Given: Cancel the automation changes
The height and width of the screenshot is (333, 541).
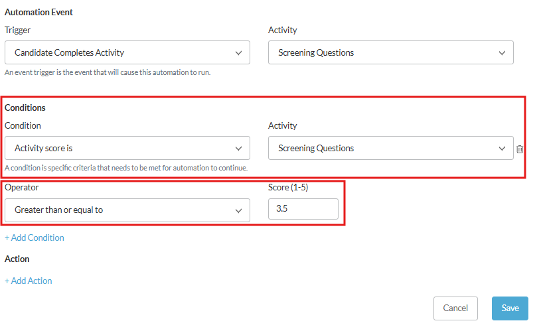Looking at the screenshot, I should tap(455, 308).
